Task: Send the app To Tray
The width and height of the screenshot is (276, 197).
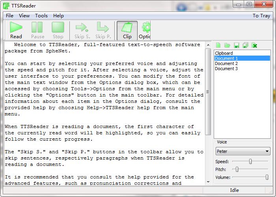Action: (x=261, y=16)
